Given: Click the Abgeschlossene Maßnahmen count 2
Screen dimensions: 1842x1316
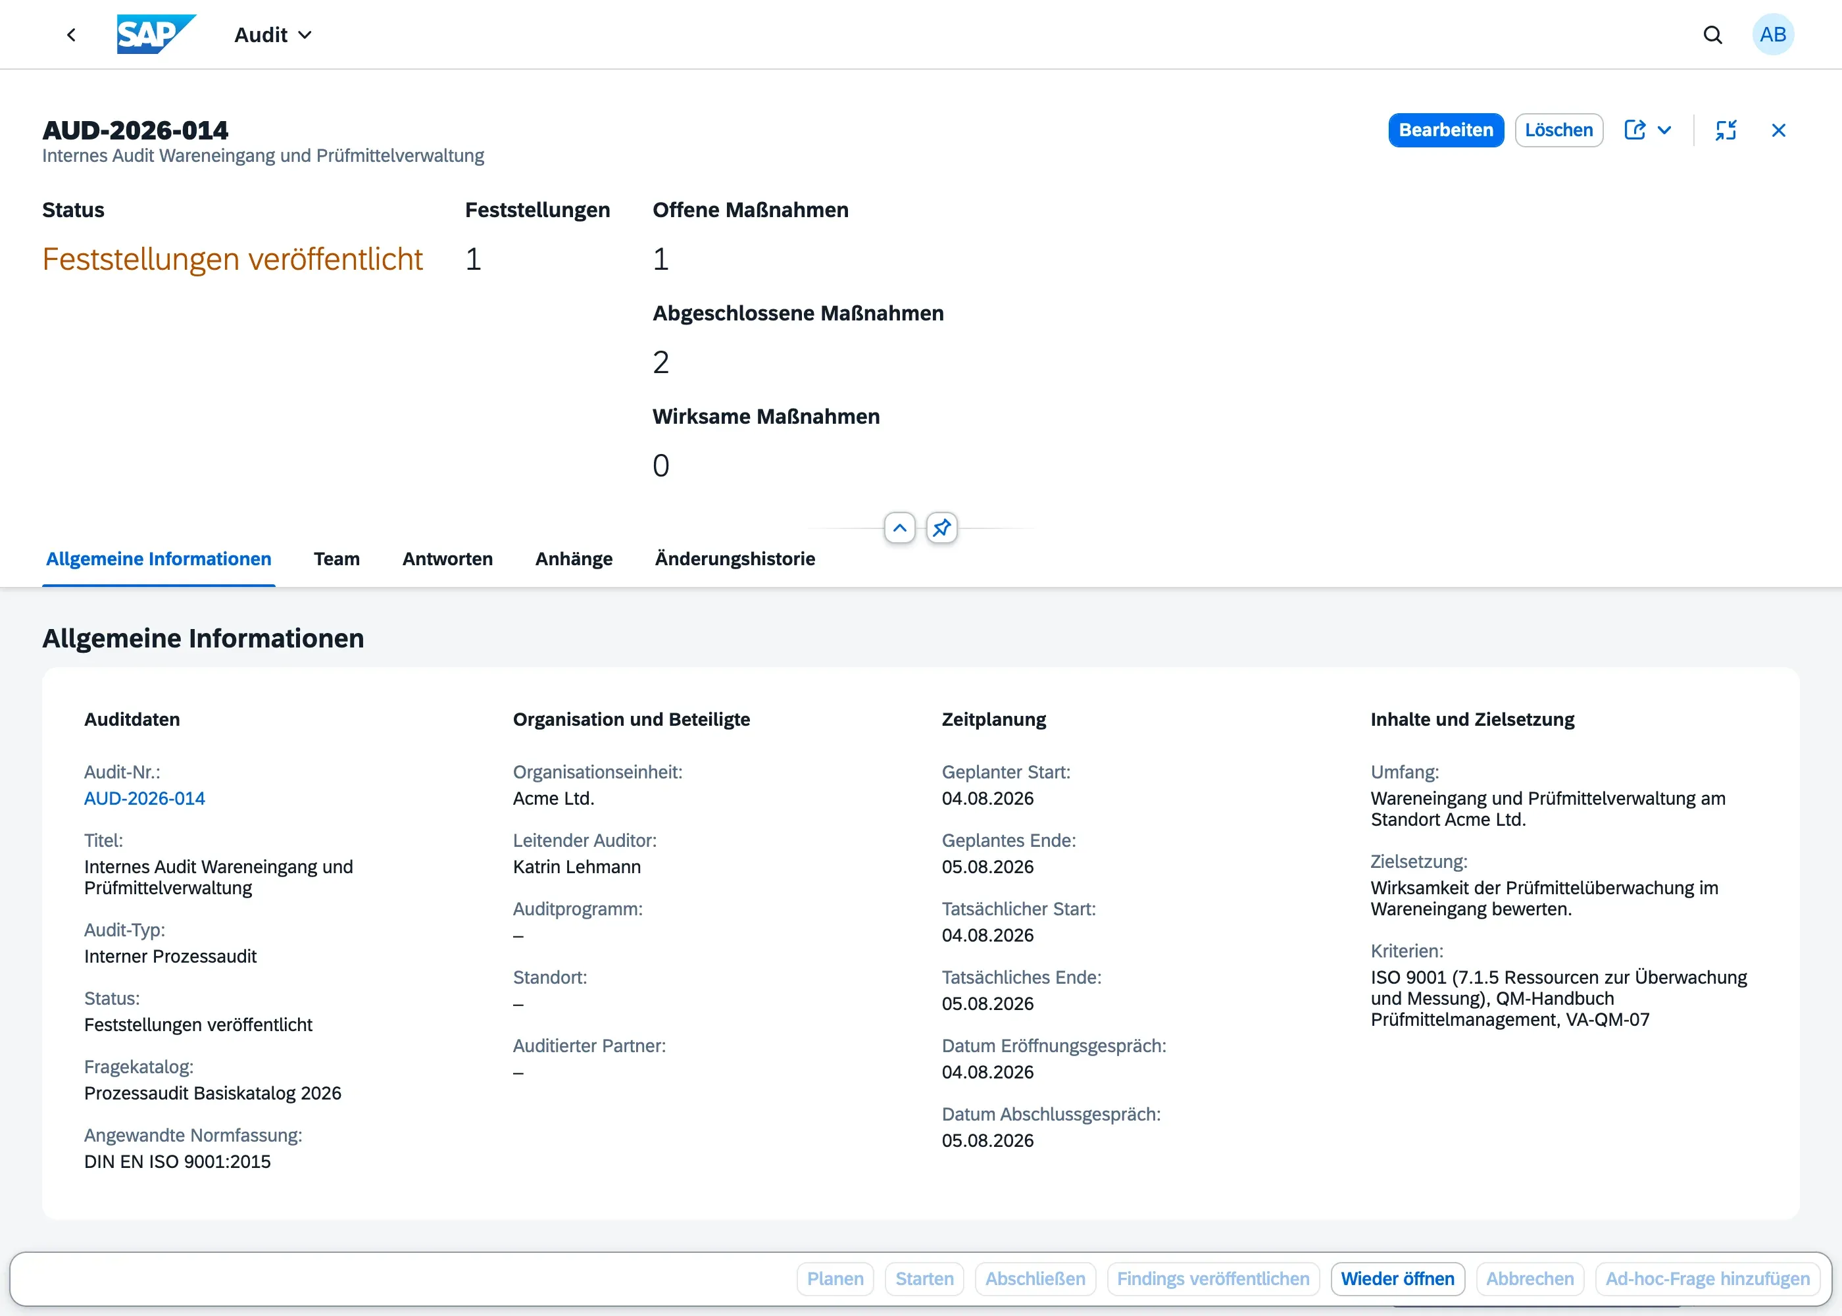Looking at the screenshot, I should tap(661, 362).
